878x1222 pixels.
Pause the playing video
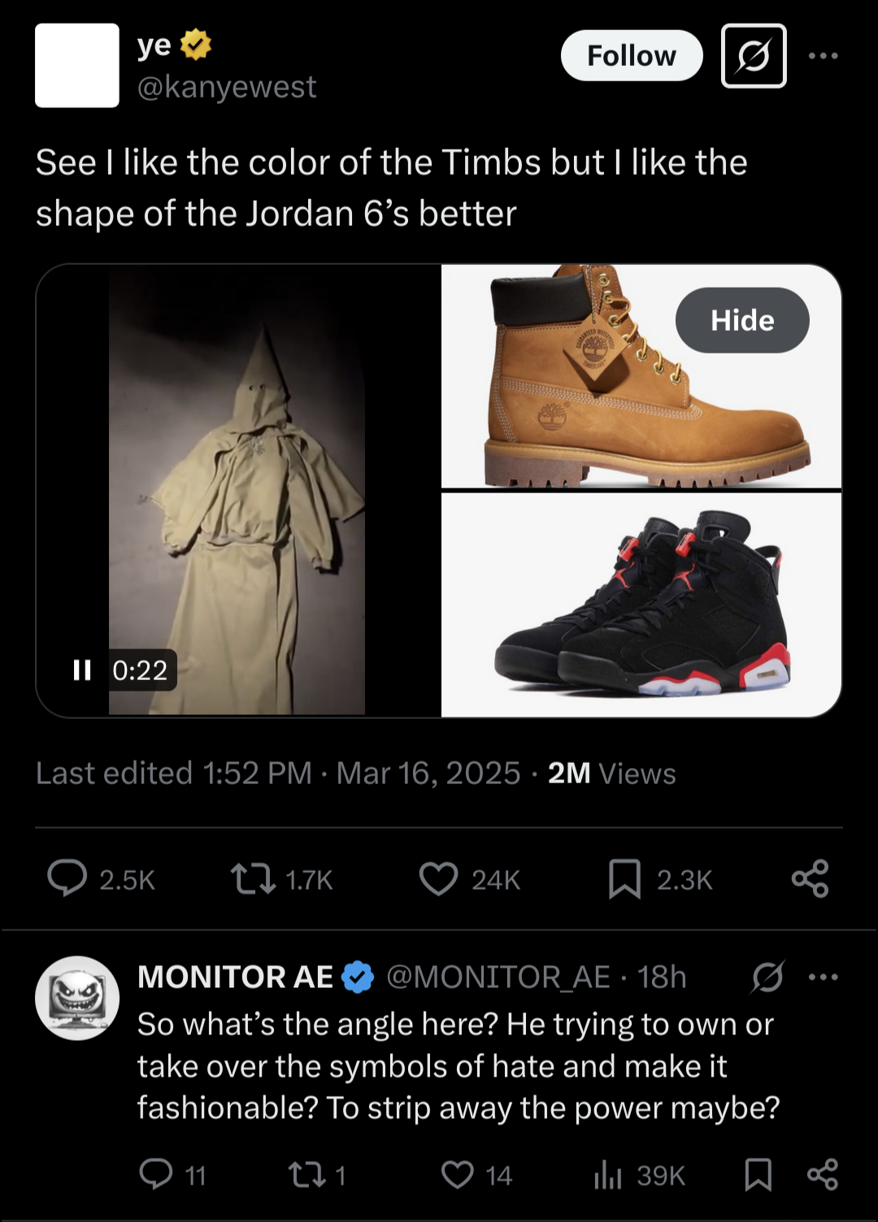tap(82, 669)
